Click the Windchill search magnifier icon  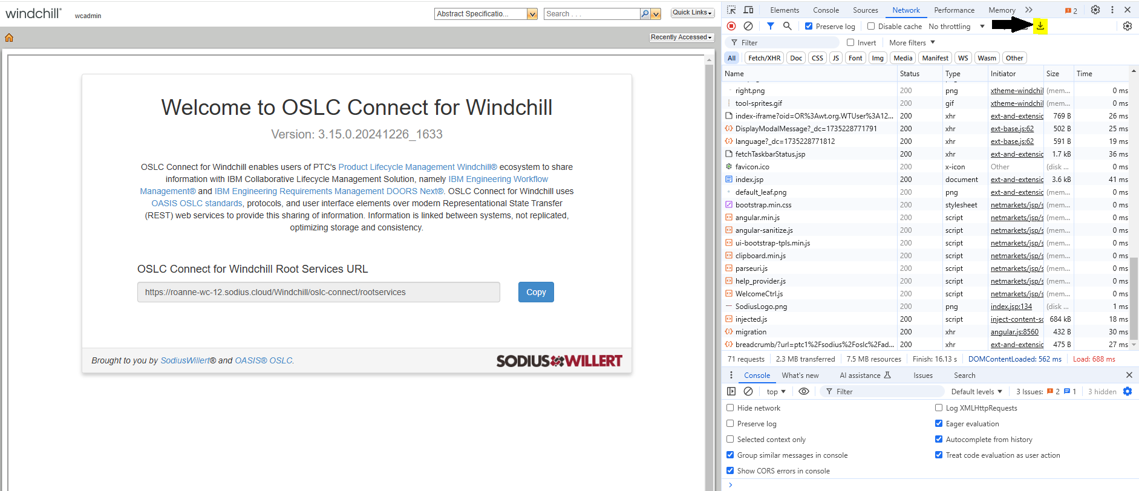[645, 14]
